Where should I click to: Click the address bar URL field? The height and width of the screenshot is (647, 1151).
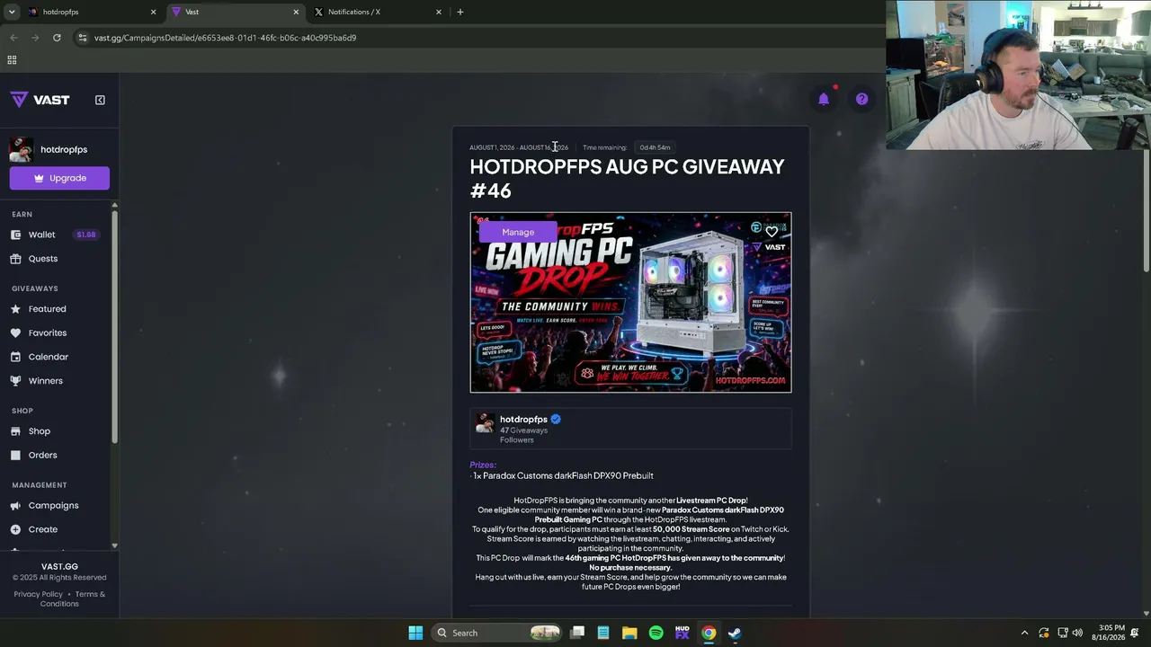477,38
